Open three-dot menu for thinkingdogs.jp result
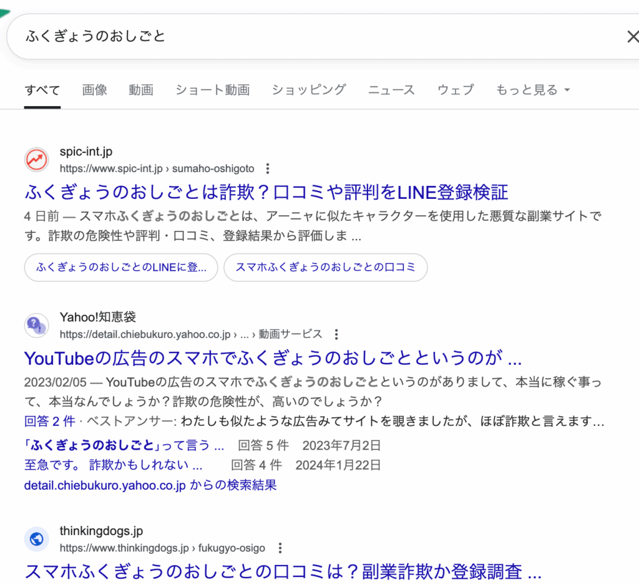Viewport: 639px width, 585px height. coord(280,548)
